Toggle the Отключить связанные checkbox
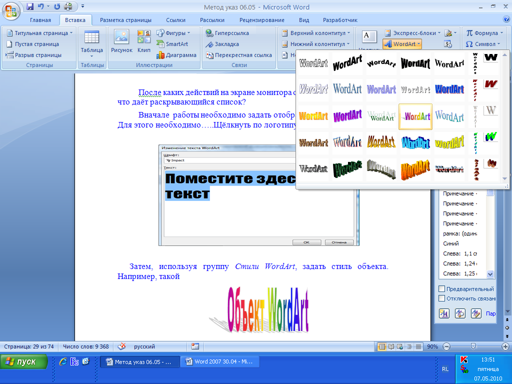Image resolution: width=512 pixels, height=384 pixels. (442, 298)
